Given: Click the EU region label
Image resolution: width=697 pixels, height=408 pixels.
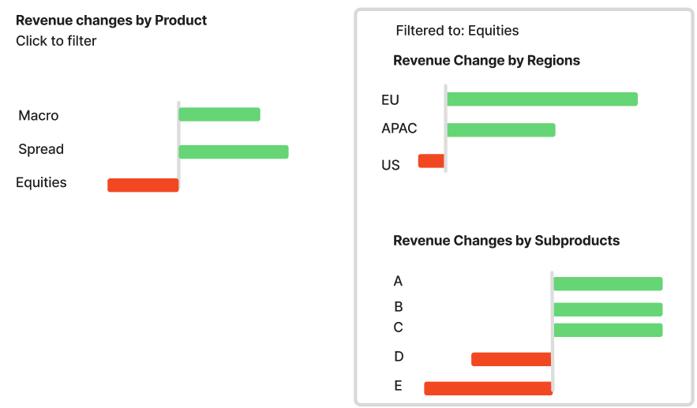Looking at the screenshot, I should pos(390,100).
